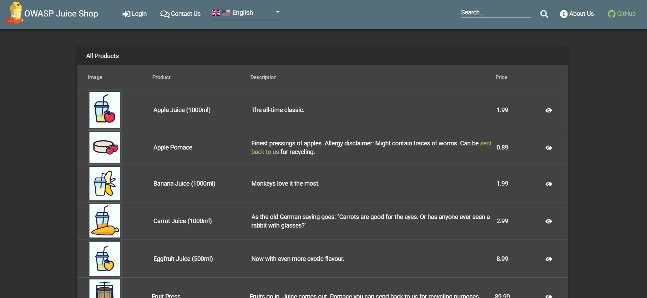
Task: Click the Eggfruit Juice product image
Action: coord(105,259)
